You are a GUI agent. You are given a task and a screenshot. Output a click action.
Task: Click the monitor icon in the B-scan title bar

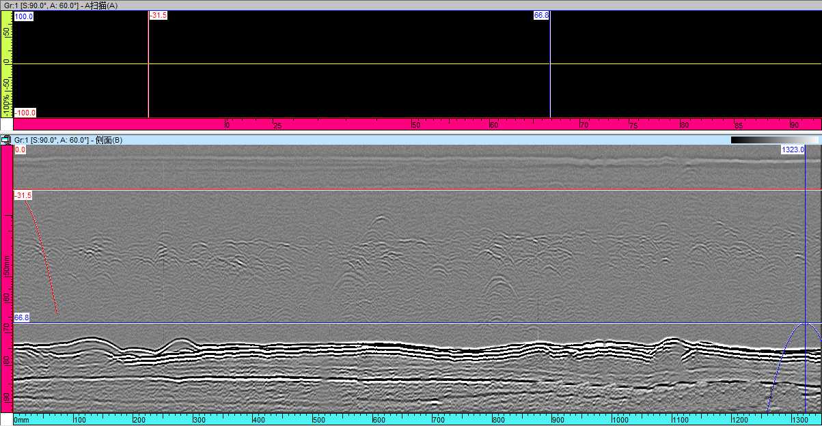pos(6,140)
